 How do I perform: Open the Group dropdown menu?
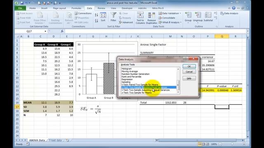188,23
